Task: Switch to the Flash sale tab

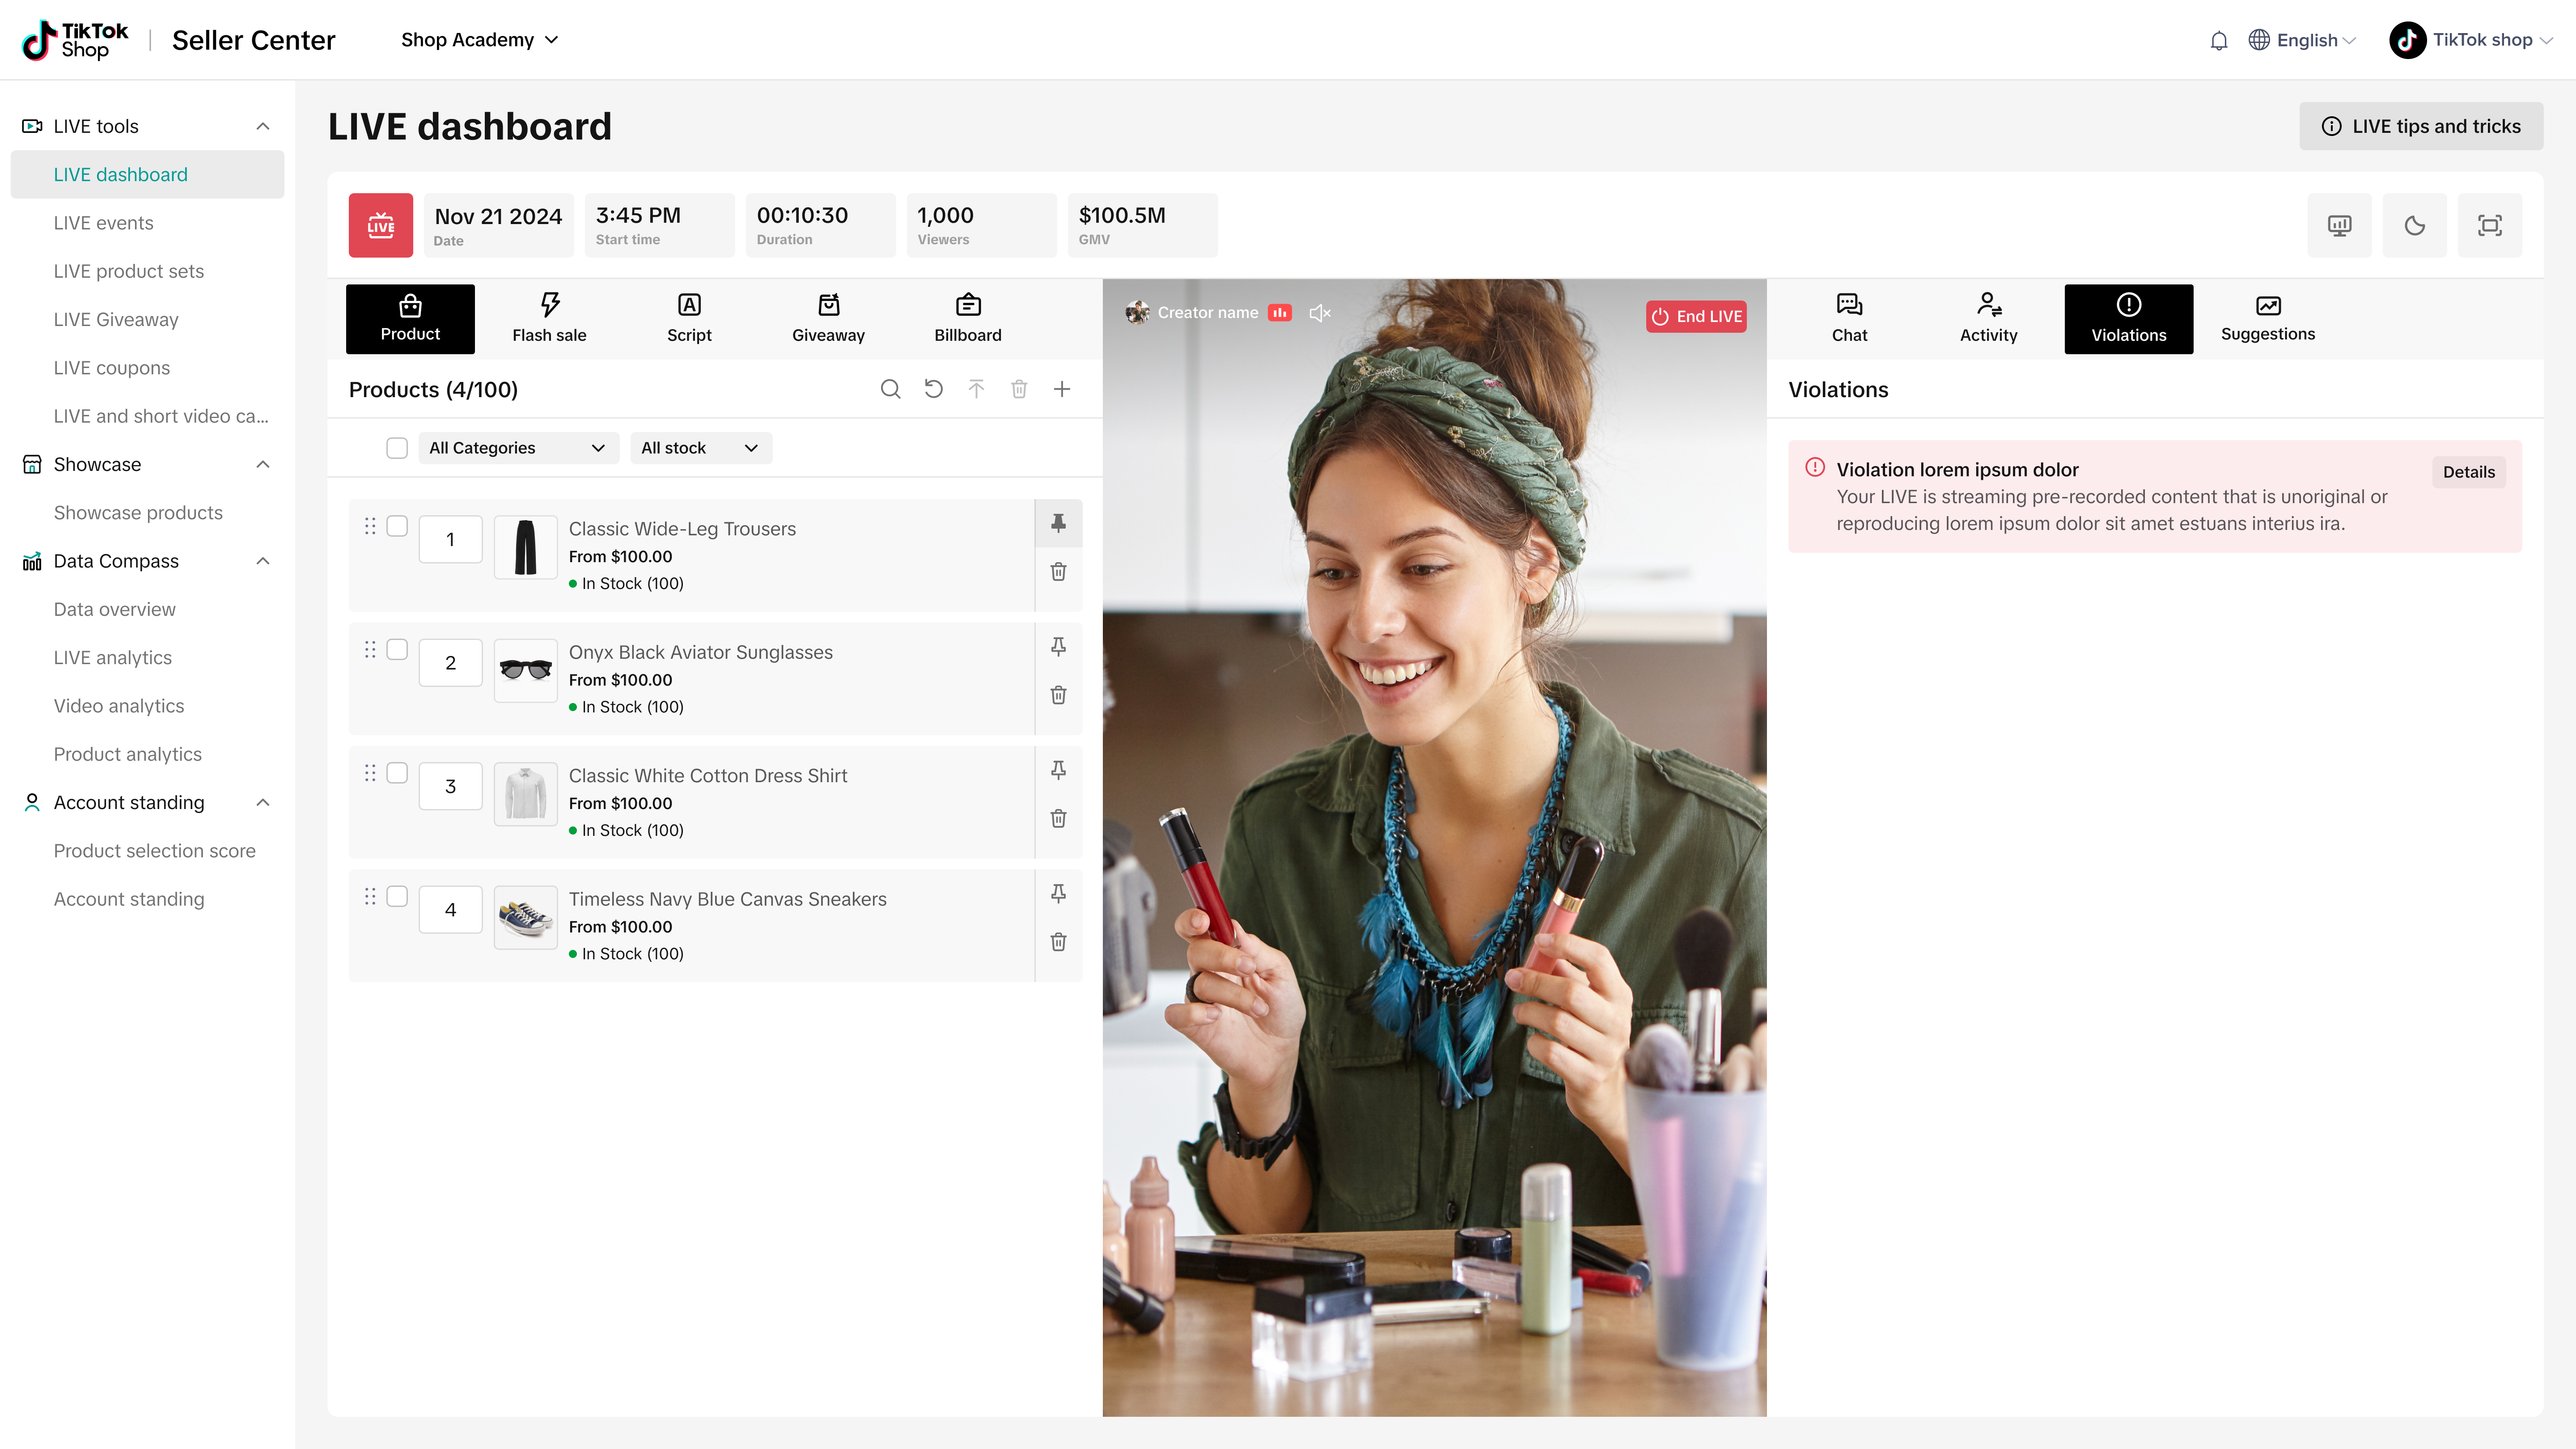Action: point(549,319)
